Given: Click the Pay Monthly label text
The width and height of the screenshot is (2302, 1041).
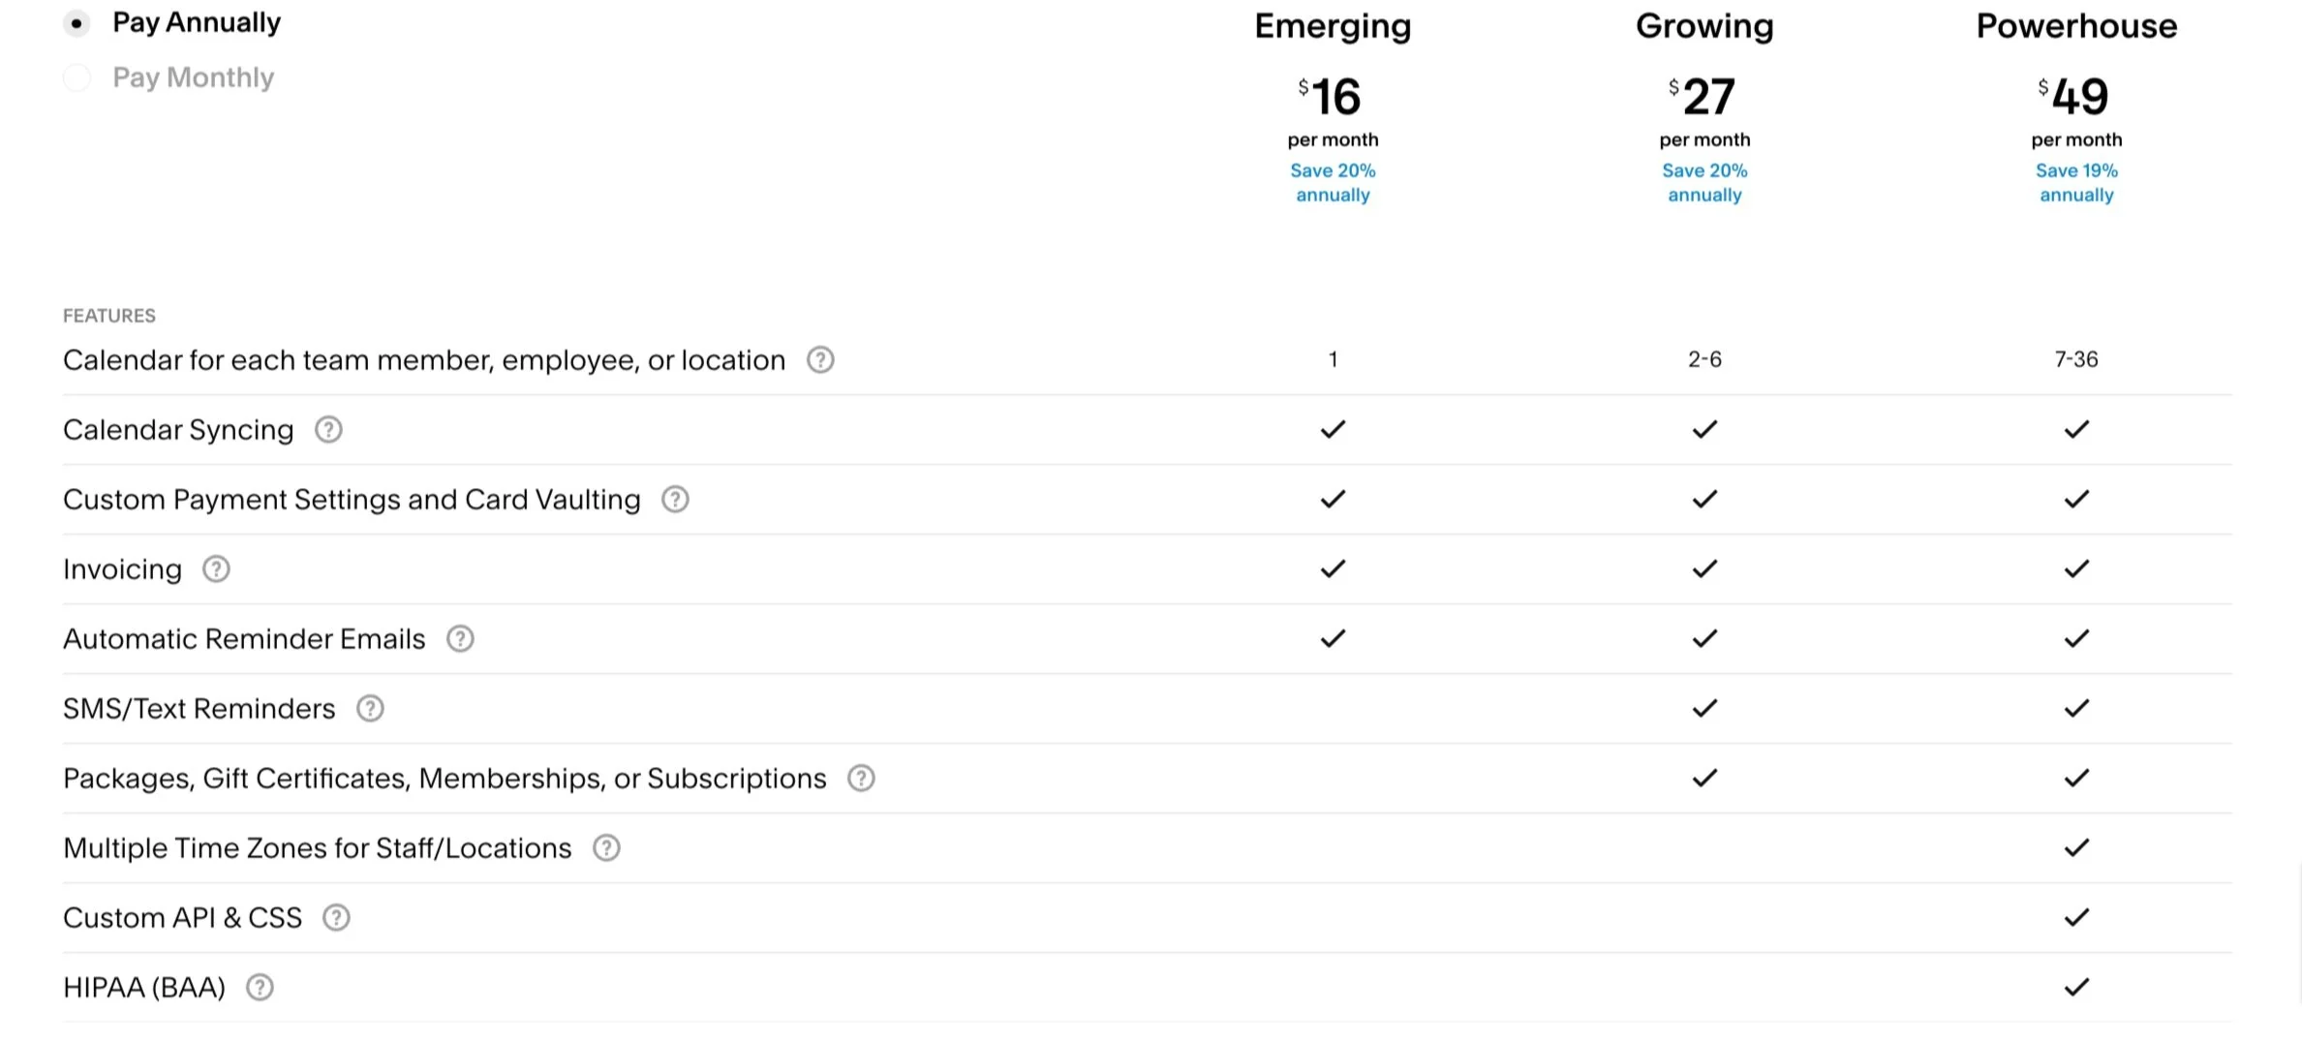Looking at the screenshot, I should [193, 77].
